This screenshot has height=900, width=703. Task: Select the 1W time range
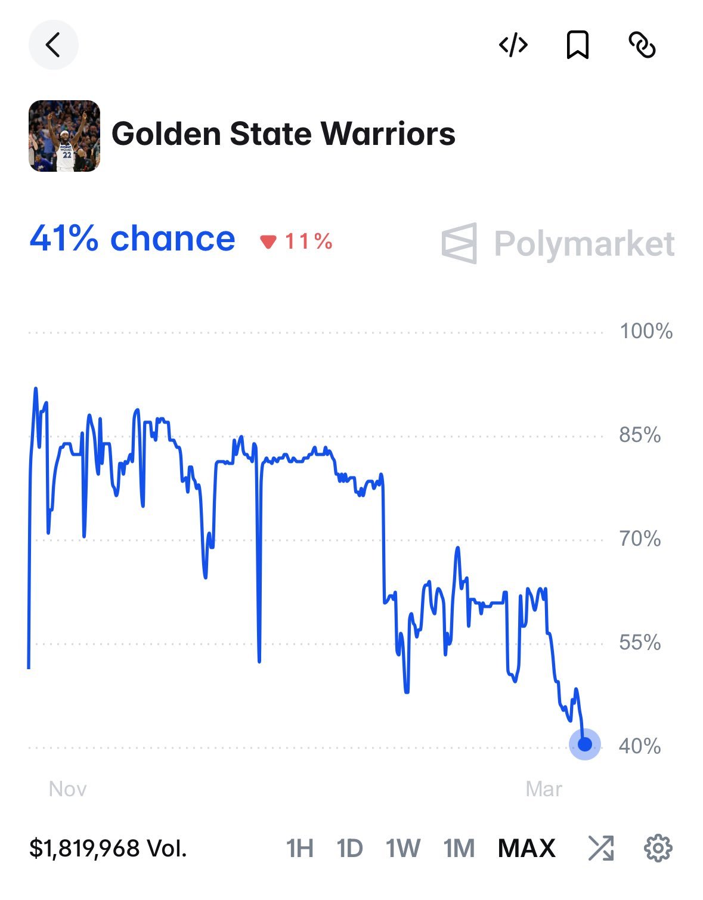point(403,848)
